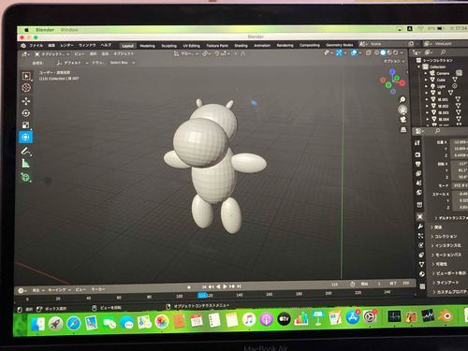Open the ヘルプ menu
The height and width of the screenshot is (351, 468).
(106, 45)
